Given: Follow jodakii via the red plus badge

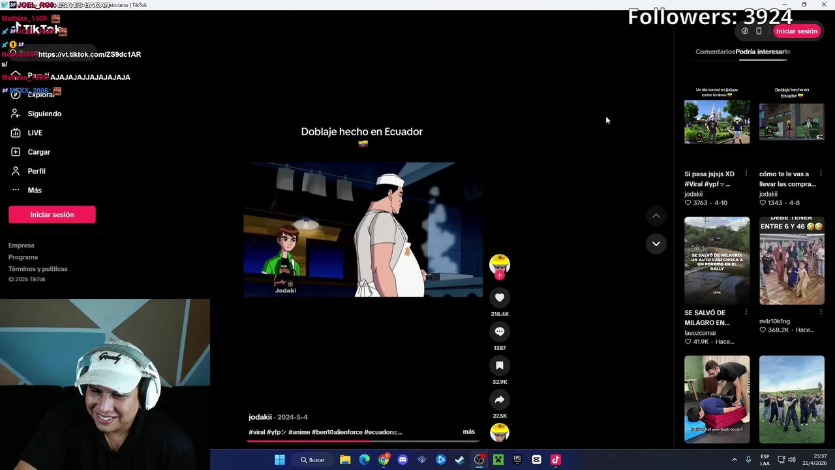Looking at the screenshot, I should point(500,275).
